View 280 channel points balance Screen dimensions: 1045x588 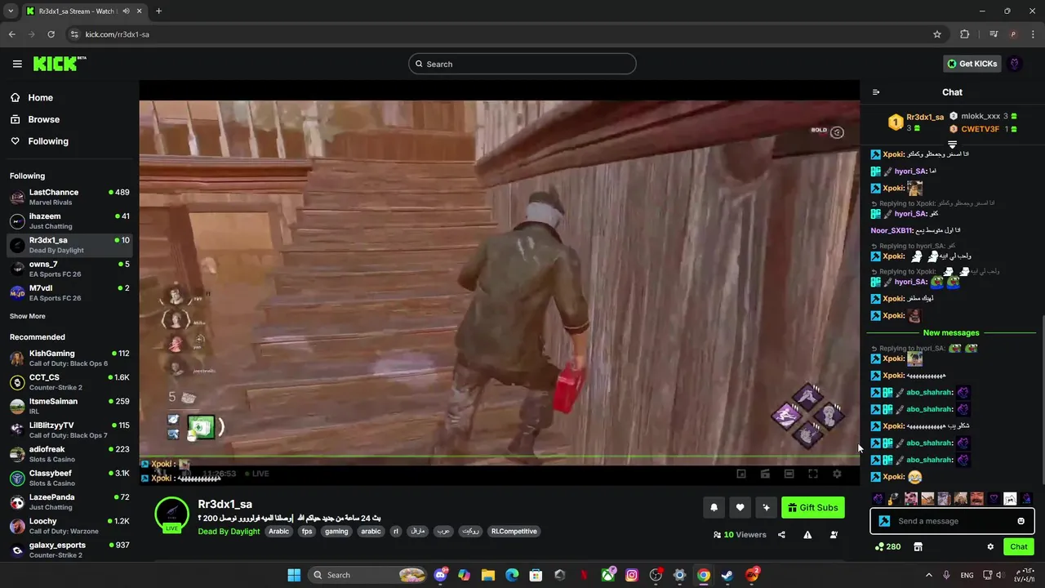pyautogui.click(x=887, y=547)
